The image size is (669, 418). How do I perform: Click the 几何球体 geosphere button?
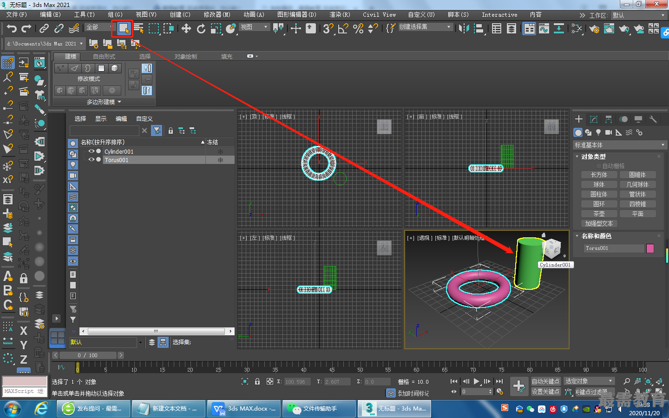(637, 184)
